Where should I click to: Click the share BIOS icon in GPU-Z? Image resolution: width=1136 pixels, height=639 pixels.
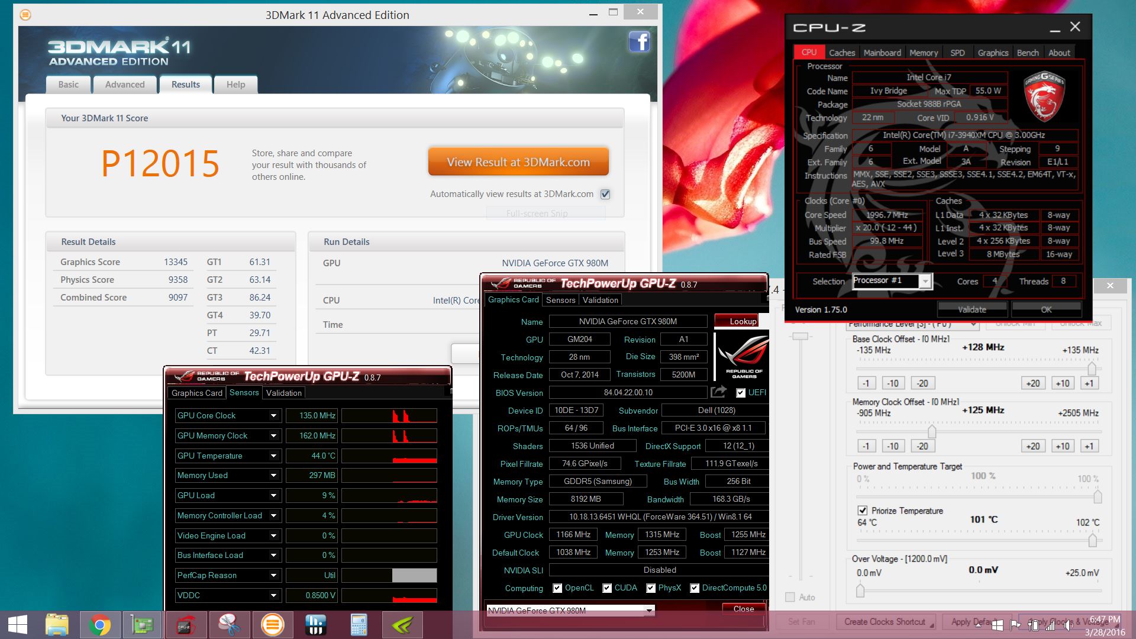pos(718,392)
